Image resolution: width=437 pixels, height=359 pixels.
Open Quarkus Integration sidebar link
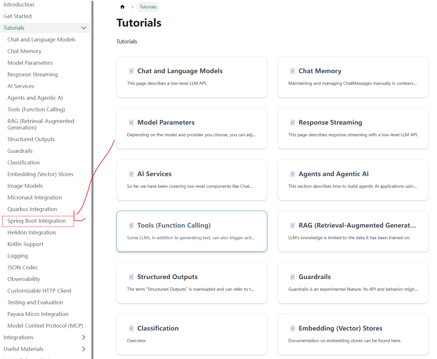32,209
